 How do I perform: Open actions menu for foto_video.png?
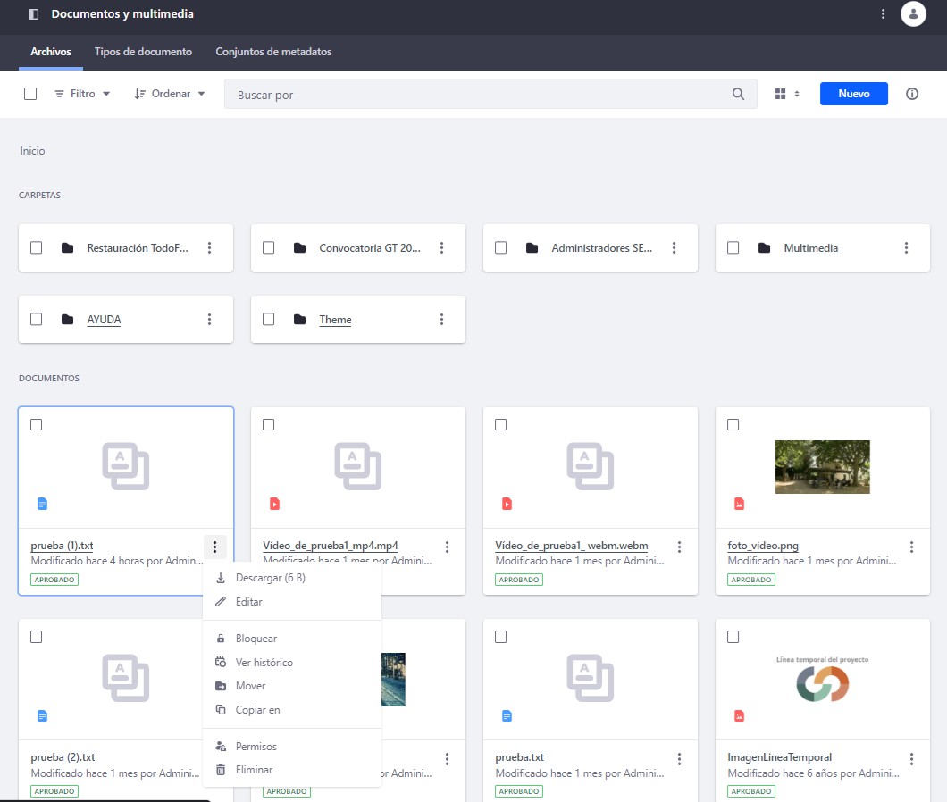(x=911, y=547)
